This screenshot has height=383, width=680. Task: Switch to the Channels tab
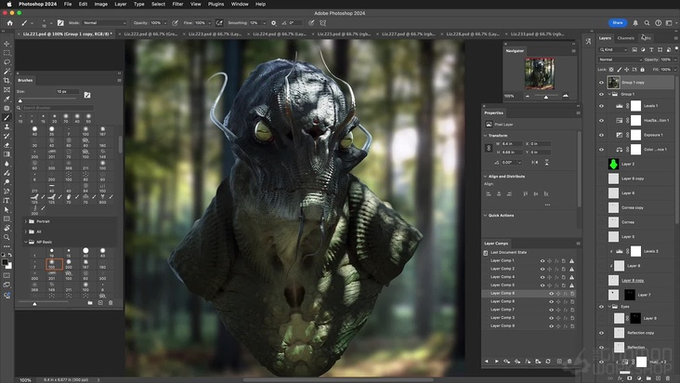pos(626,38)
